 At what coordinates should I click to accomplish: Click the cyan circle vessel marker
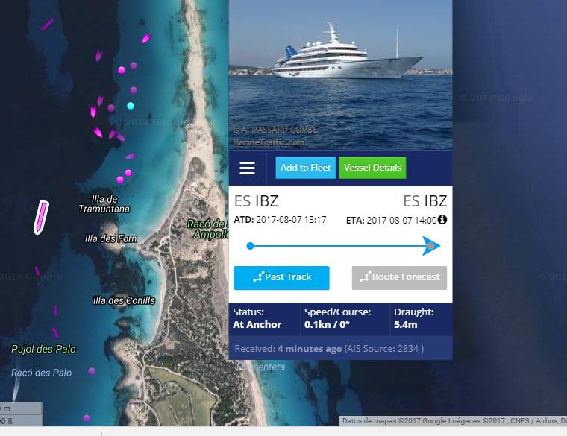click(131, 106)
